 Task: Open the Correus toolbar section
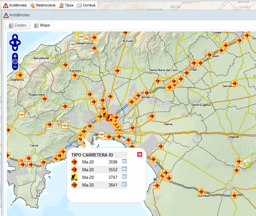click(86, 5)
